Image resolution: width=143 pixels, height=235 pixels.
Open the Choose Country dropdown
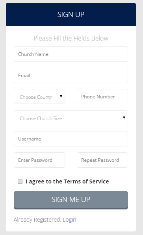point(39,96)
